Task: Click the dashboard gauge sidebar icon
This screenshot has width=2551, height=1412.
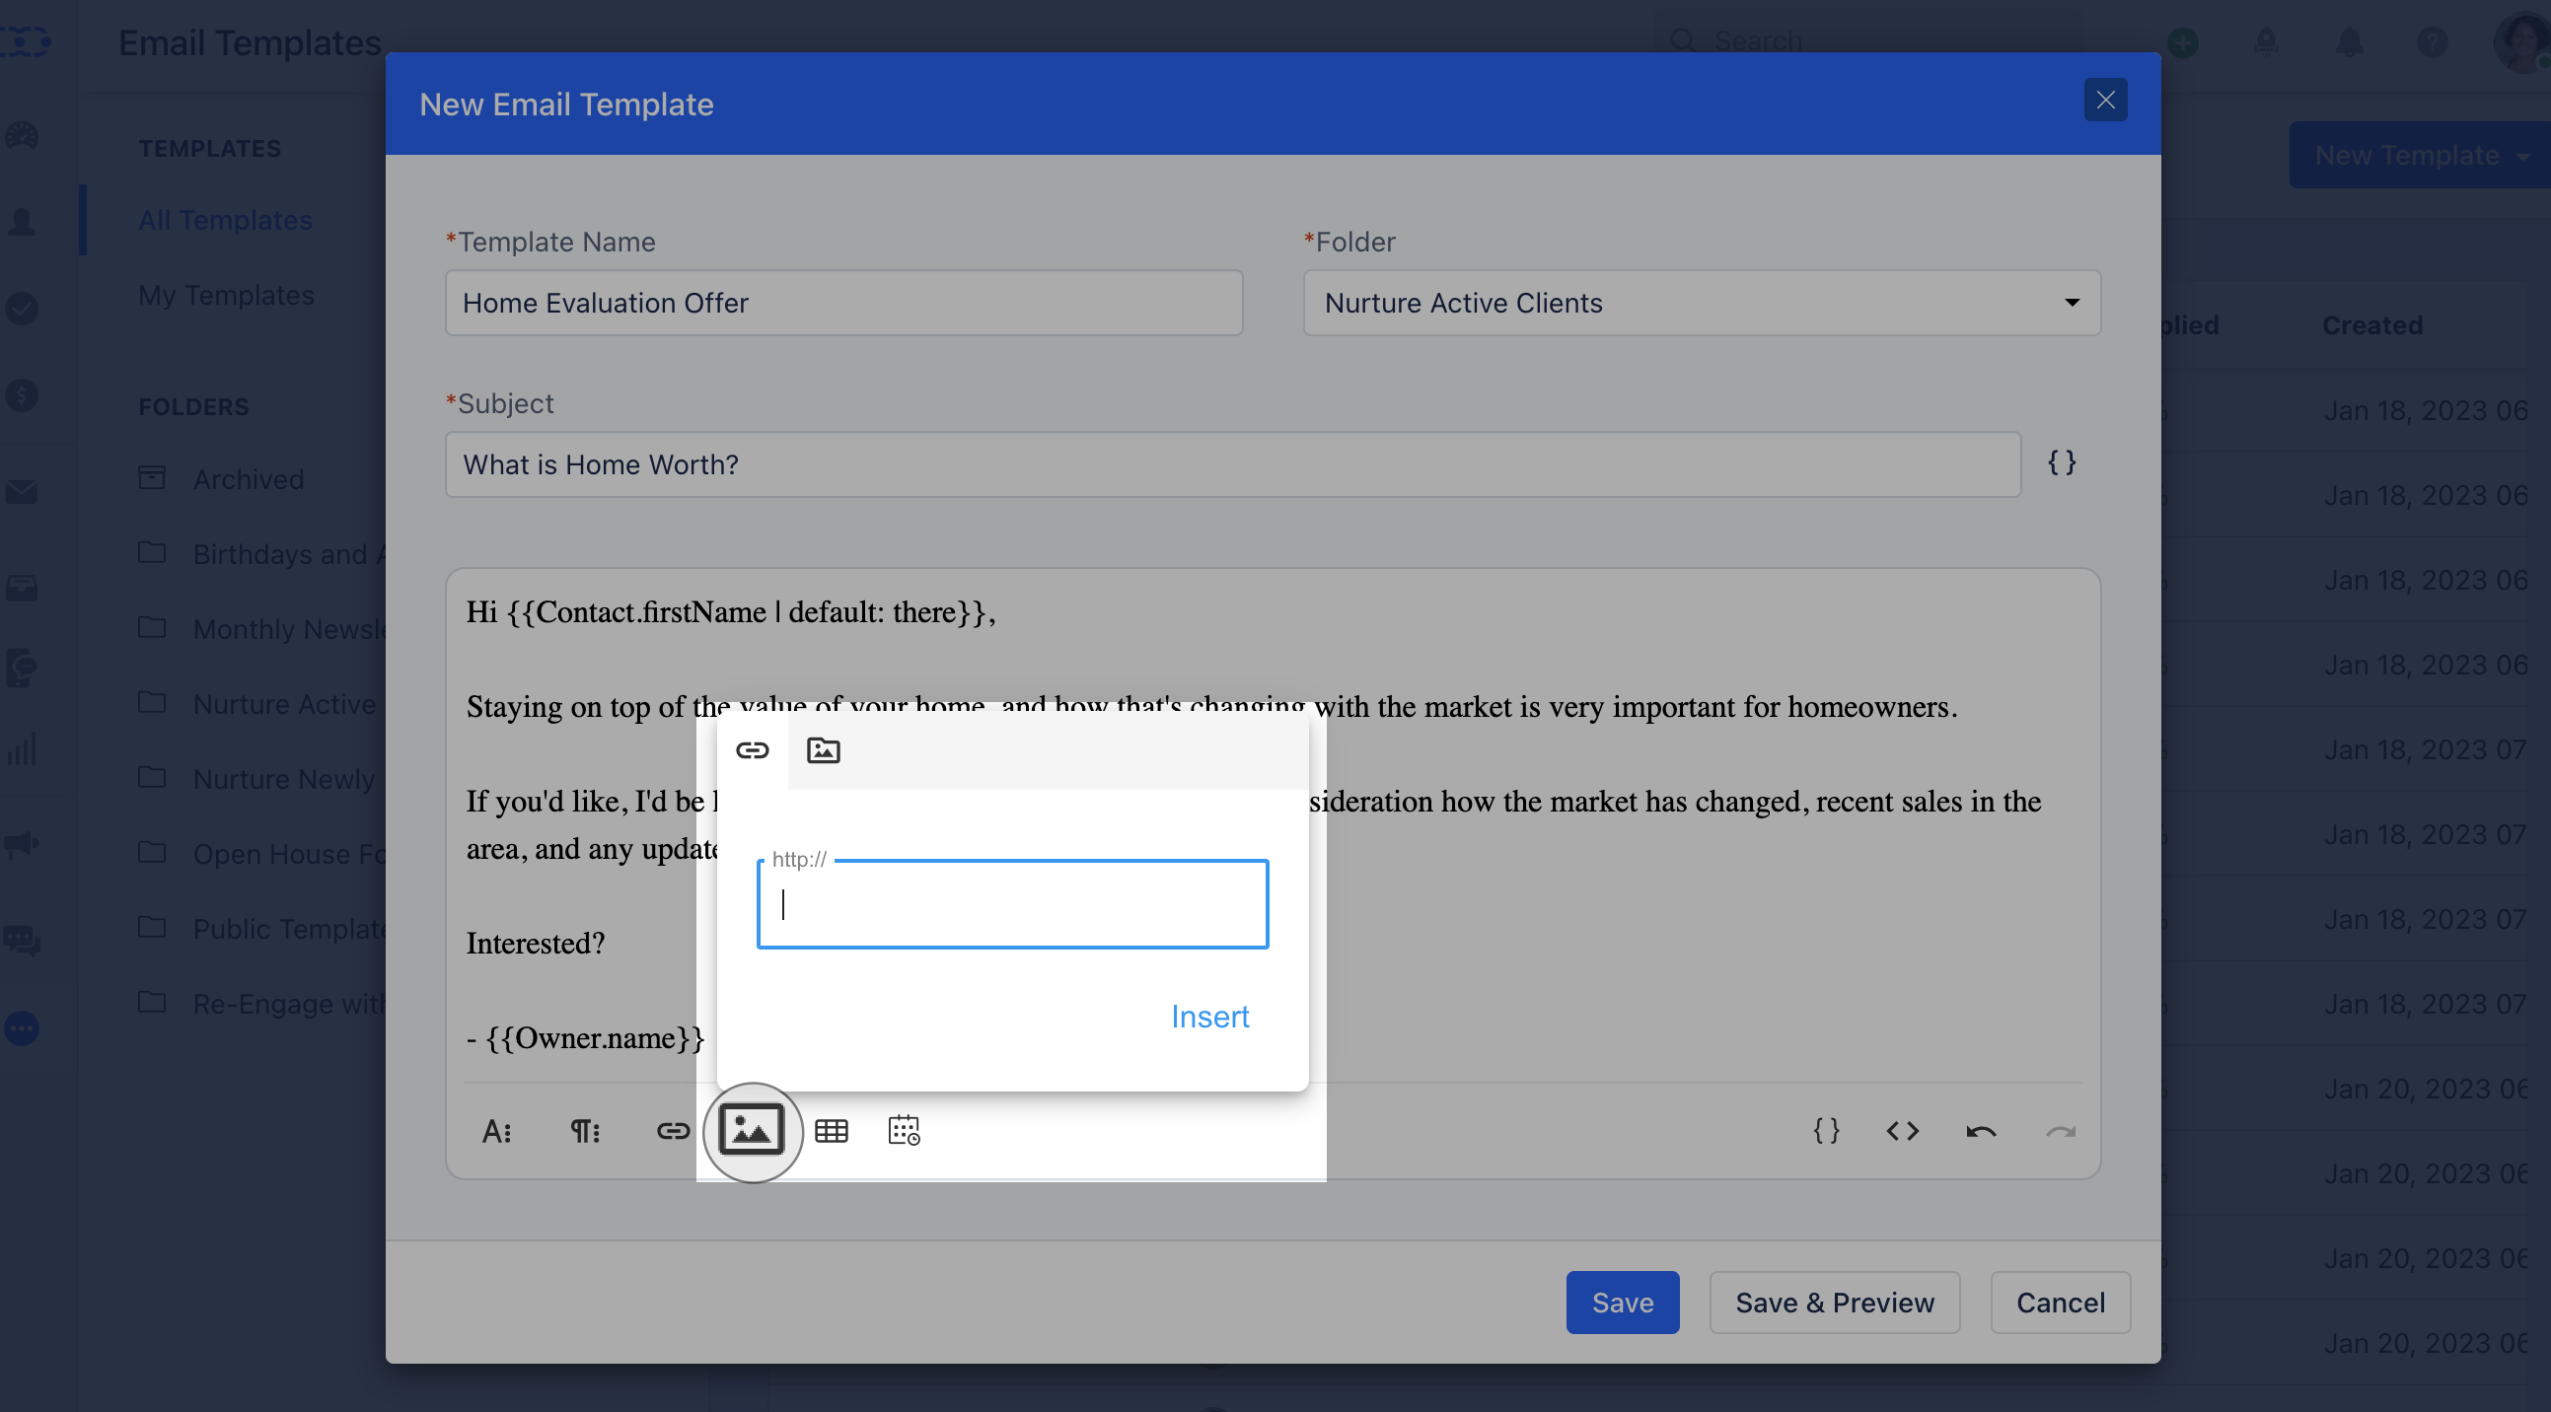Action: pyautogui.click(x=22, y=136)
